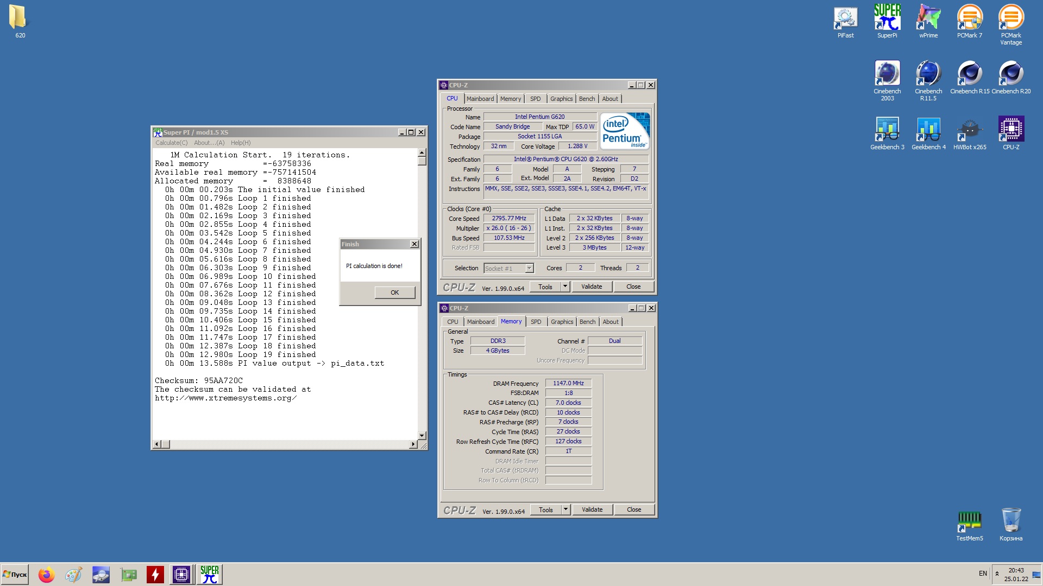Select Graphics tab in top CPU-Z window

pyautogui.click(x=561, y=99)
